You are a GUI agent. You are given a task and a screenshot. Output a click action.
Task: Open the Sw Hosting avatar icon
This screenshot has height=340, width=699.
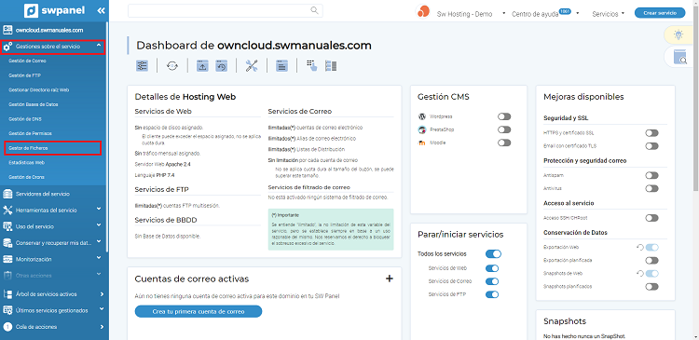422,11
